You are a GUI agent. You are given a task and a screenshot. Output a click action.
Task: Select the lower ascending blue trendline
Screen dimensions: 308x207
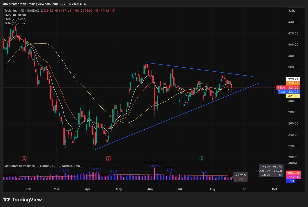click(x=177, y=116)
